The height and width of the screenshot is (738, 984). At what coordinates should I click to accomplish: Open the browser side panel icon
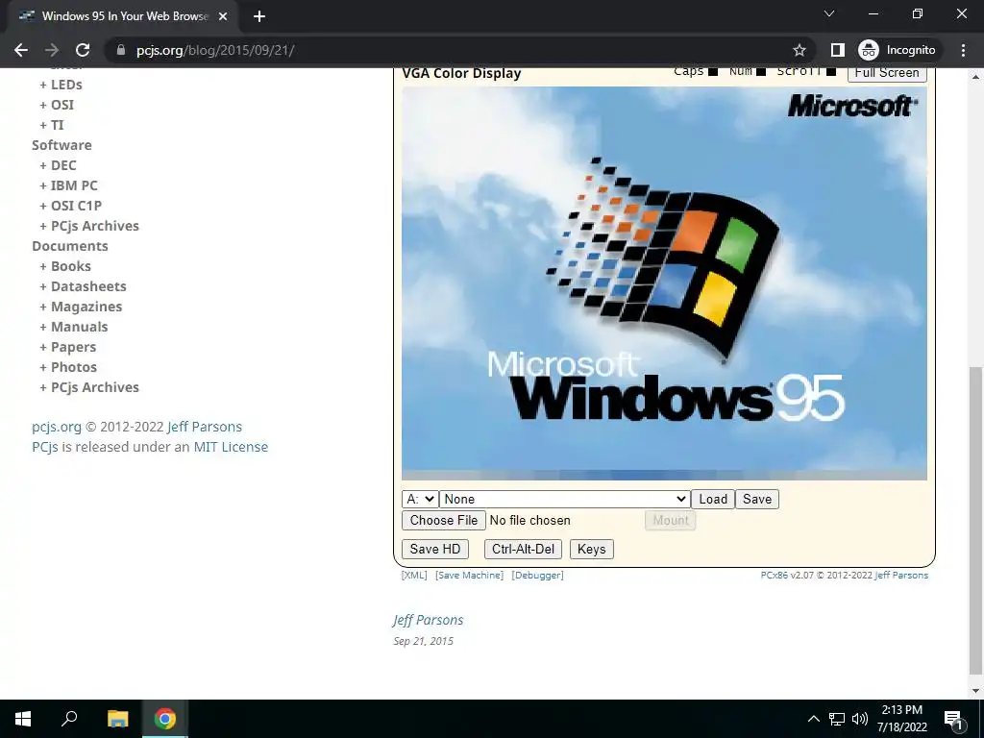tap(837, 50)
